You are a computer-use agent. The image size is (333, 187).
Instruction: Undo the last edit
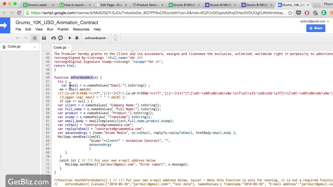pos(18,38)
